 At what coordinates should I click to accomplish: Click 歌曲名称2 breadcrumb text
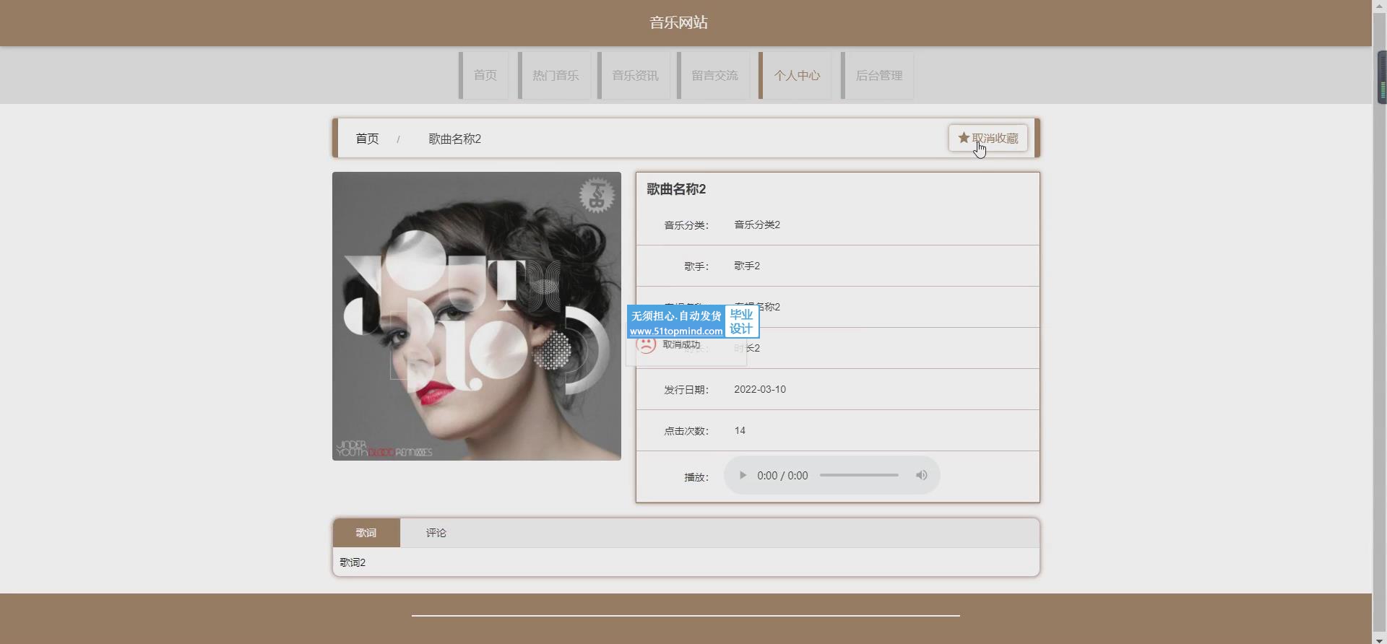[454, 139]
